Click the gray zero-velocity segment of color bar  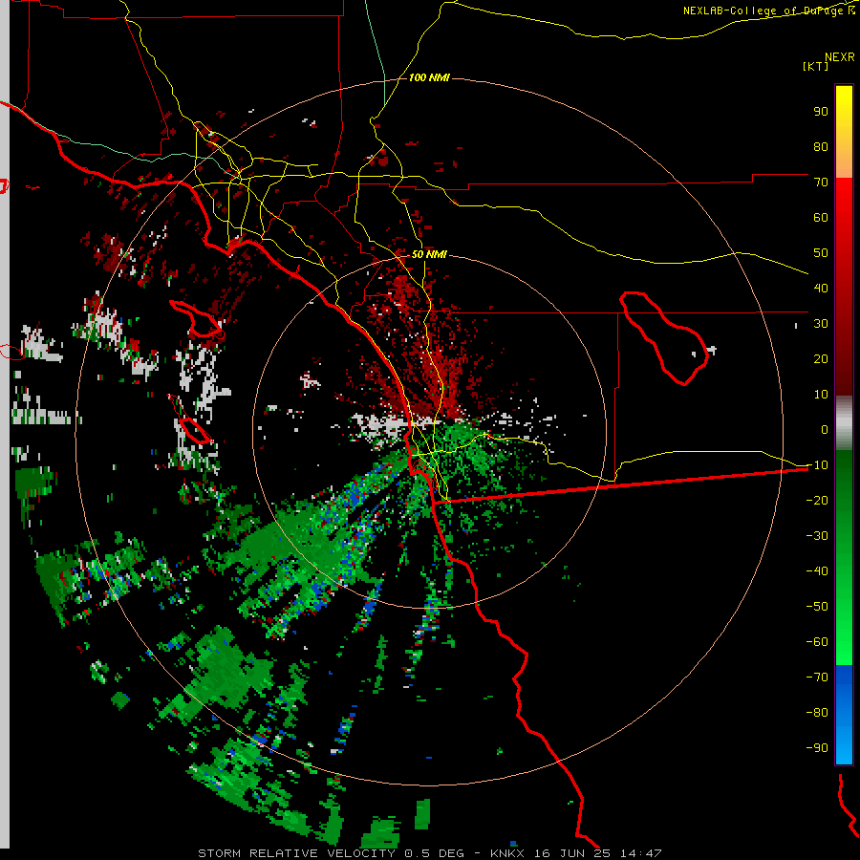[x=844, y=423]
